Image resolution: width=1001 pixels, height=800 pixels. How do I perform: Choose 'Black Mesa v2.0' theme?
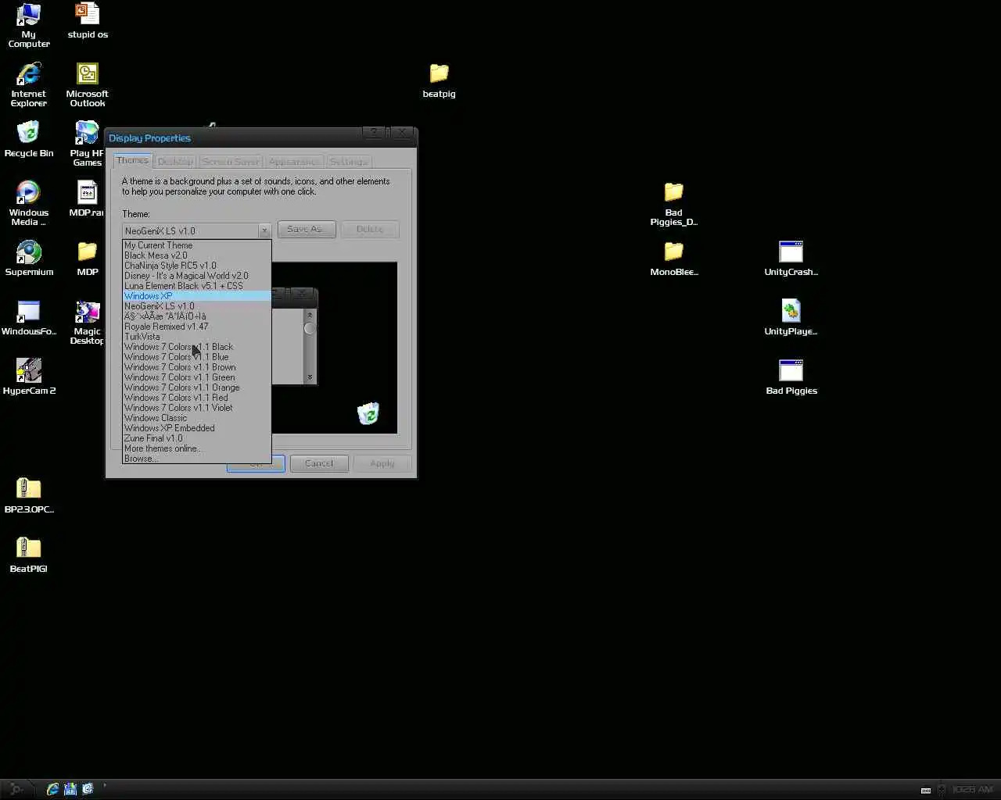[197, 255]
